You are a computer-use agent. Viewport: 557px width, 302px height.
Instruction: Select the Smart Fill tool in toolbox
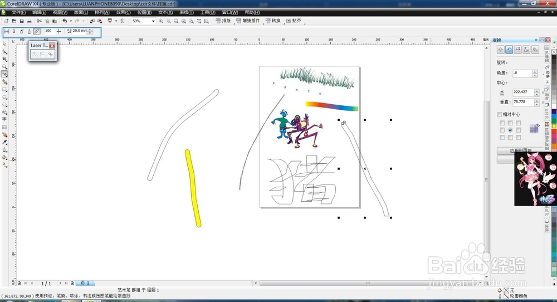pos(4,82)
